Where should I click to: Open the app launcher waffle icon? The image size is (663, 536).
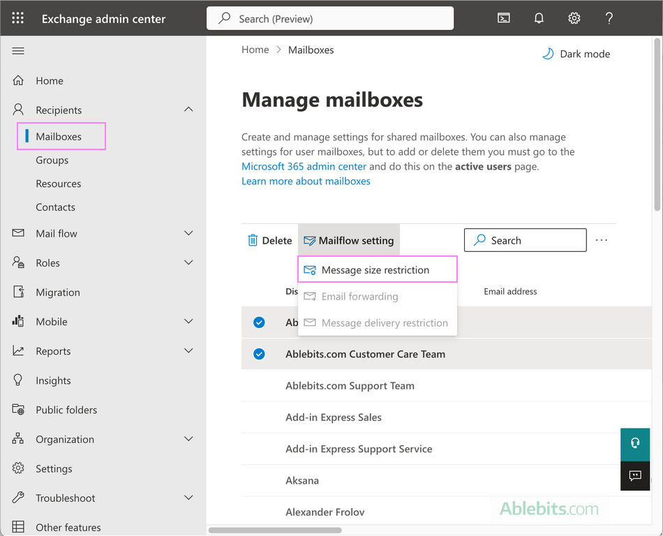17,17
